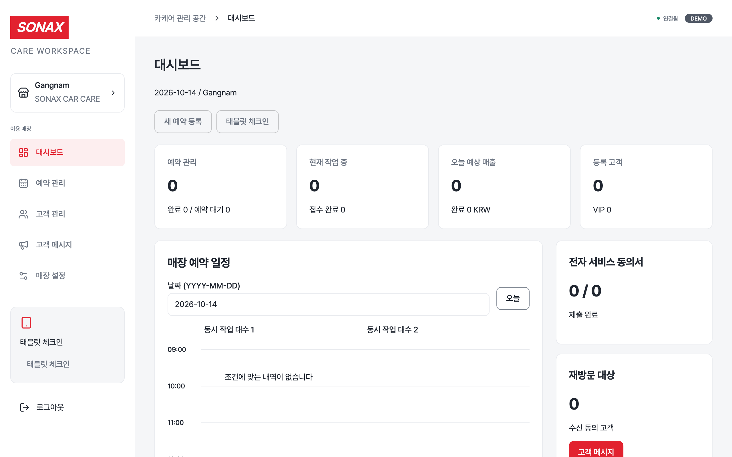Open the 고객 메시지 sidebar menu

(x=67, y=245)
